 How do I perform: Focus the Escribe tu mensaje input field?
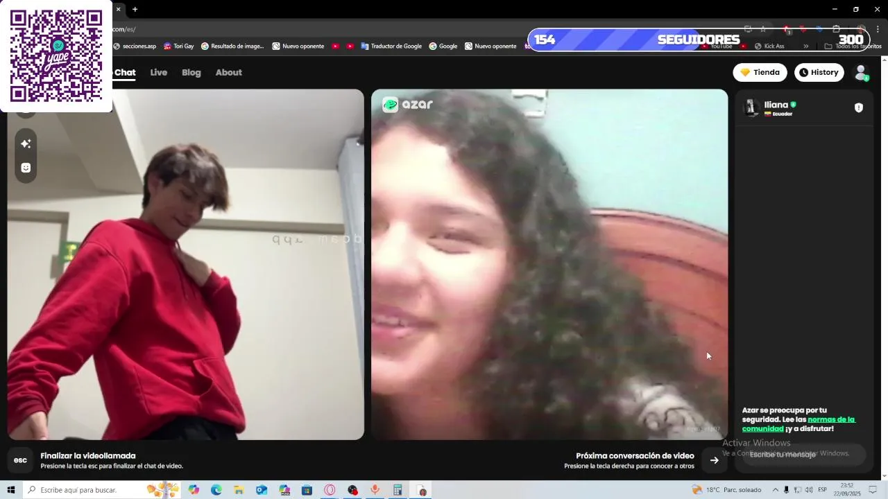click(804, 455)
